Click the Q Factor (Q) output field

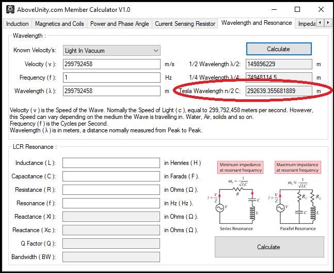click(x=111, y=244)
